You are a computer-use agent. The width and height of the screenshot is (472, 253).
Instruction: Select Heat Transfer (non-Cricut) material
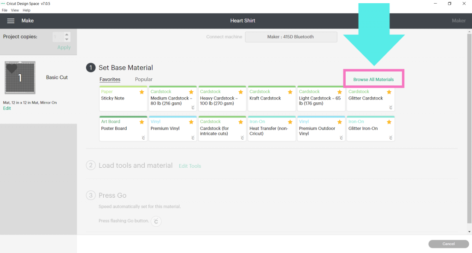271,129
